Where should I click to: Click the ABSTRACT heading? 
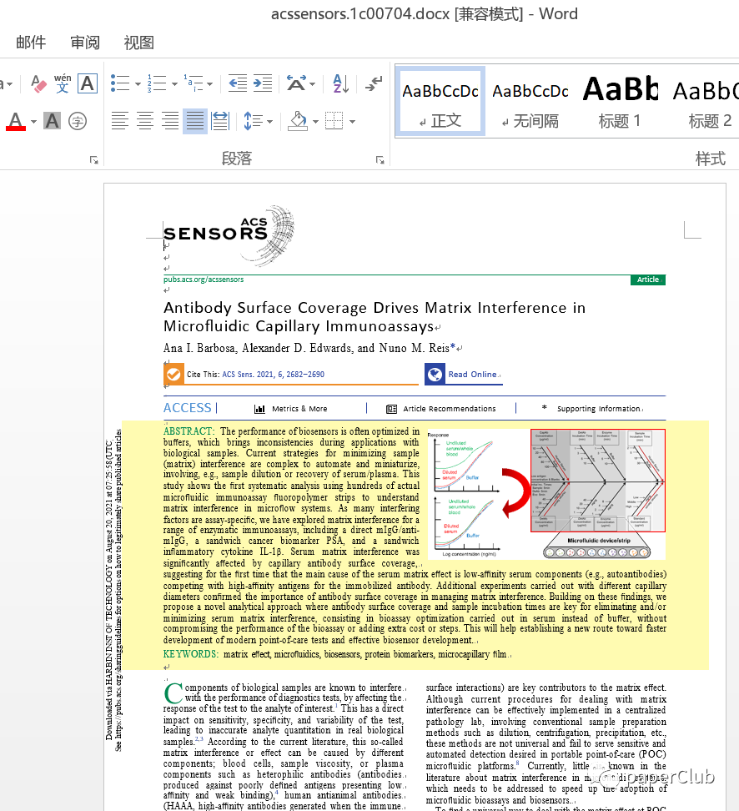click(189, 431)
